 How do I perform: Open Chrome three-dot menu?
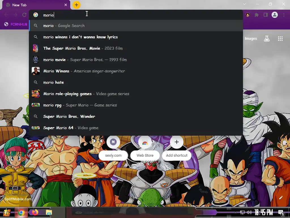pyautogui.click(x=284, y=15)
